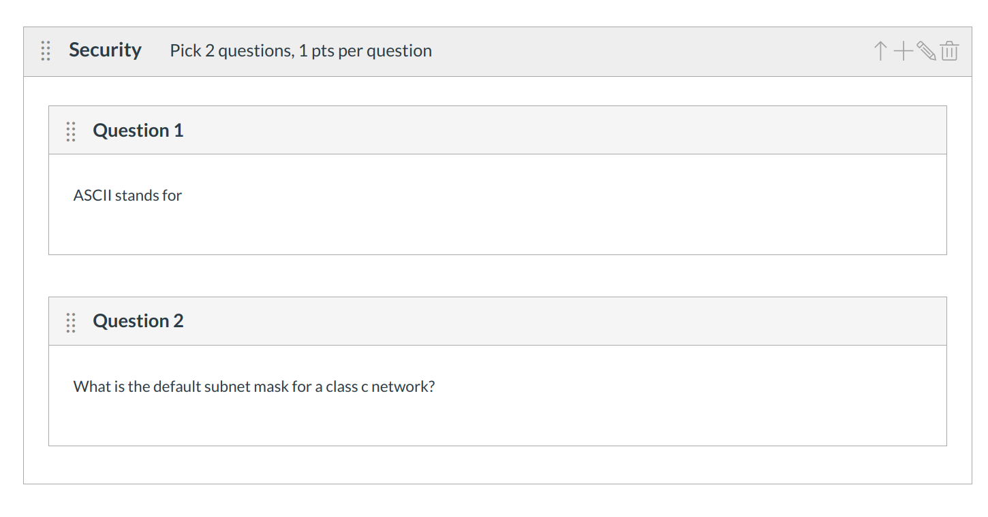Click the word "questions" in group header
The image size is (988, 517).
coord(254,52)
